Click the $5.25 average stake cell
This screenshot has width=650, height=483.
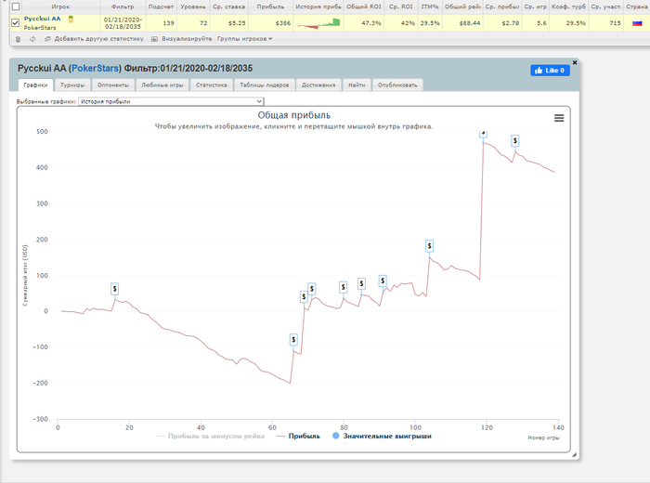coord(228,23)
